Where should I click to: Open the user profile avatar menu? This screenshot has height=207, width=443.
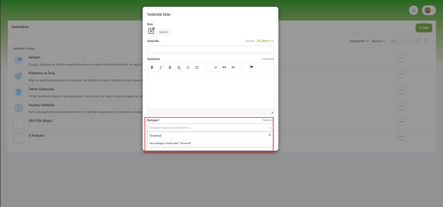point(429,10)
